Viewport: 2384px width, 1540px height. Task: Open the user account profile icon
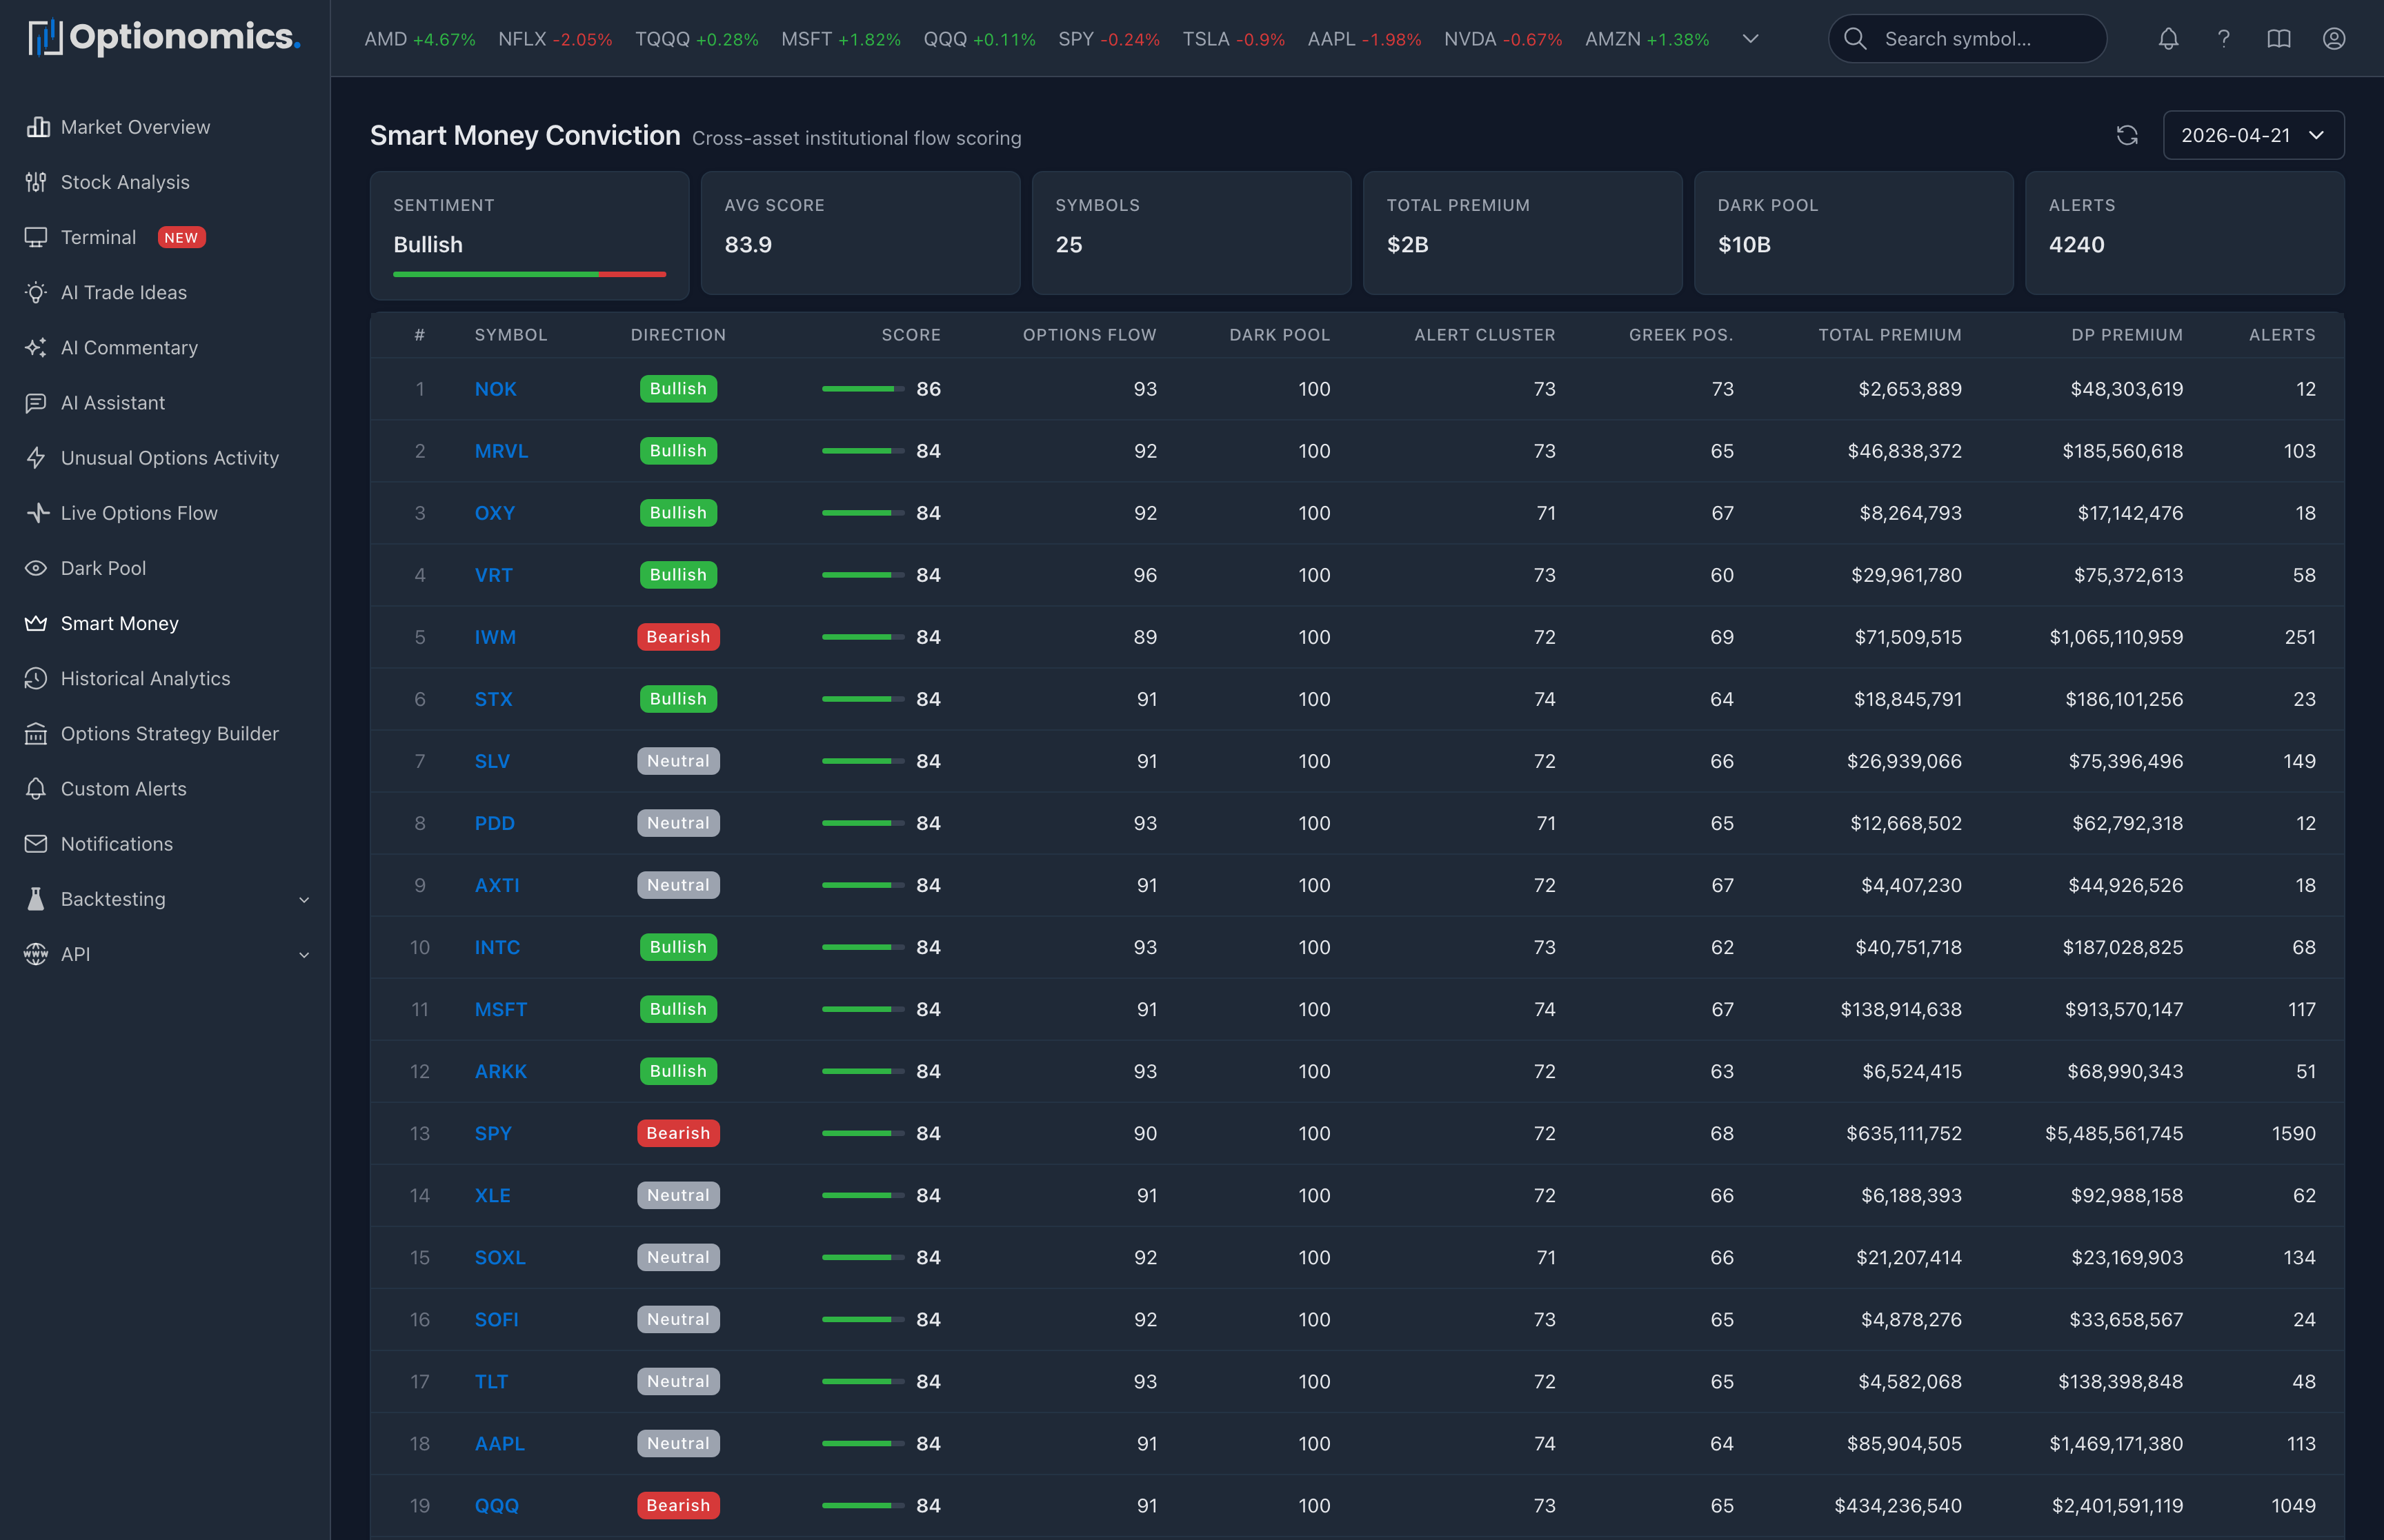pos(2334,38)
